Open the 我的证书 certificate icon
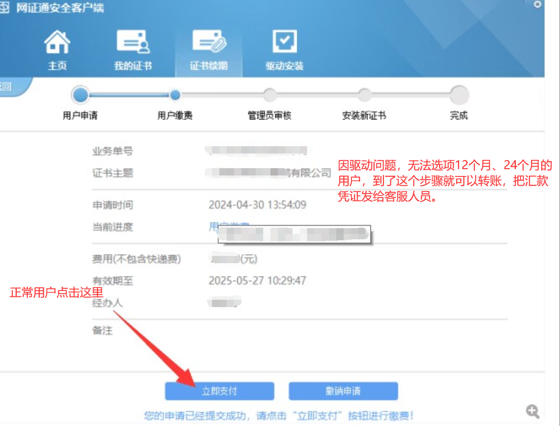 pos(133,43)
